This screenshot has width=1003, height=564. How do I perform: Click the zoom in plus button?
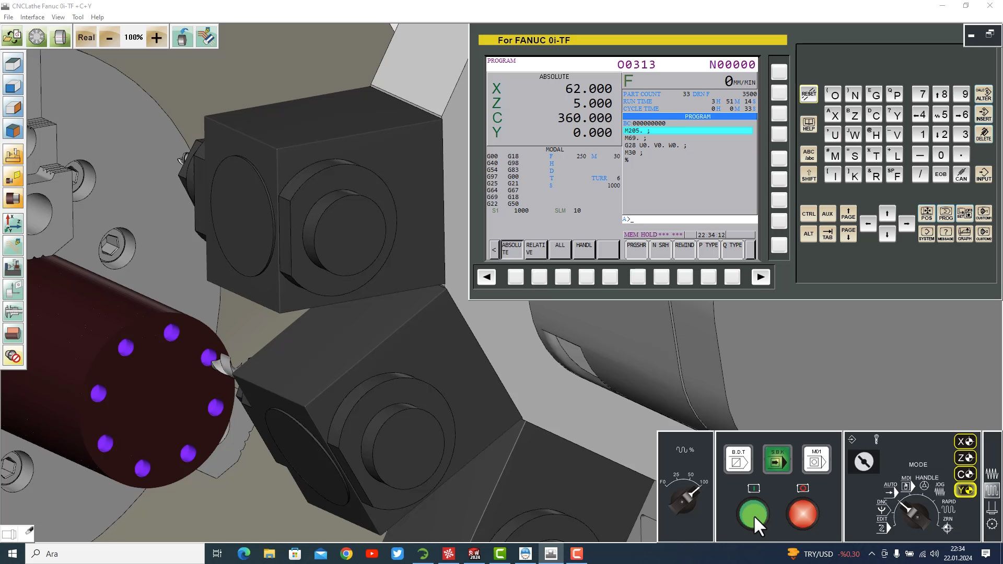pos(156,37)
